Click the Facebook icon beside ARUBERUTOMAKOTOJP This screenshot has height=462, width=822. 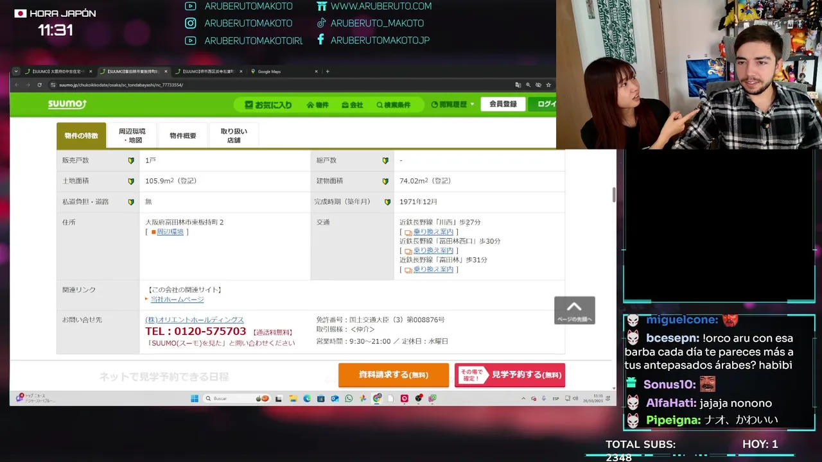321,40
